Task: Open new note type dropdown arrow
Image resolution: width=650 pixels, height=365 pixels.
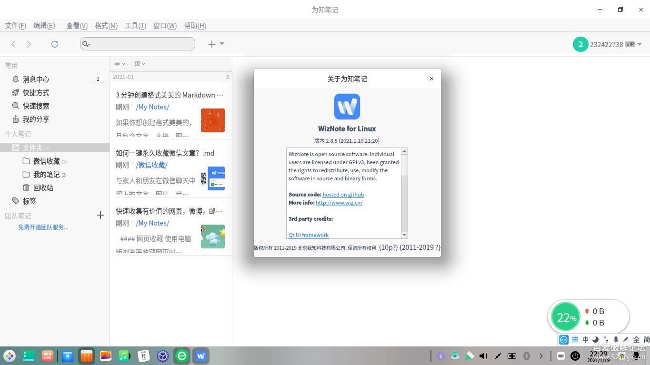Action: point(222,44)
